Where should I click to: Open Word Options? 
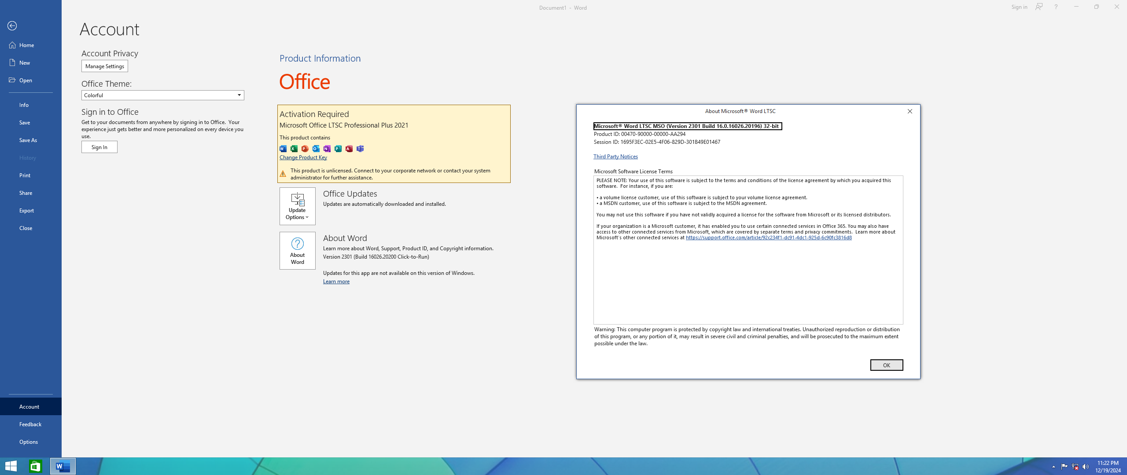tap(31, 442)
